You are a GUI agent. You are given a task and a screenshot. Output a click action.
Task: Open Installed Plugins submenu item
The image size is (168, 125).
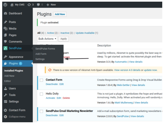click(14, 71)
